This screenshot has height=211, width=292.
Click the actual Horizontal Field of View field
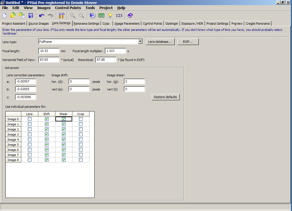pyautogui.click(x=49, y=60)
